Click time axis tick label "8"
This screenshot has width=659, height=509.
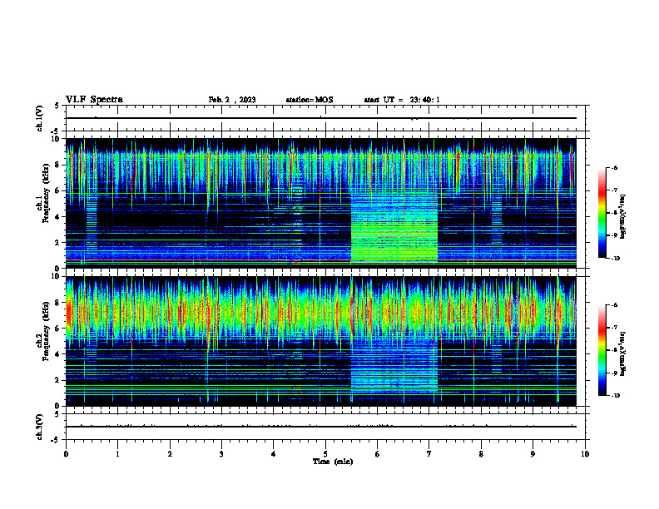click(x=481, y=454)
